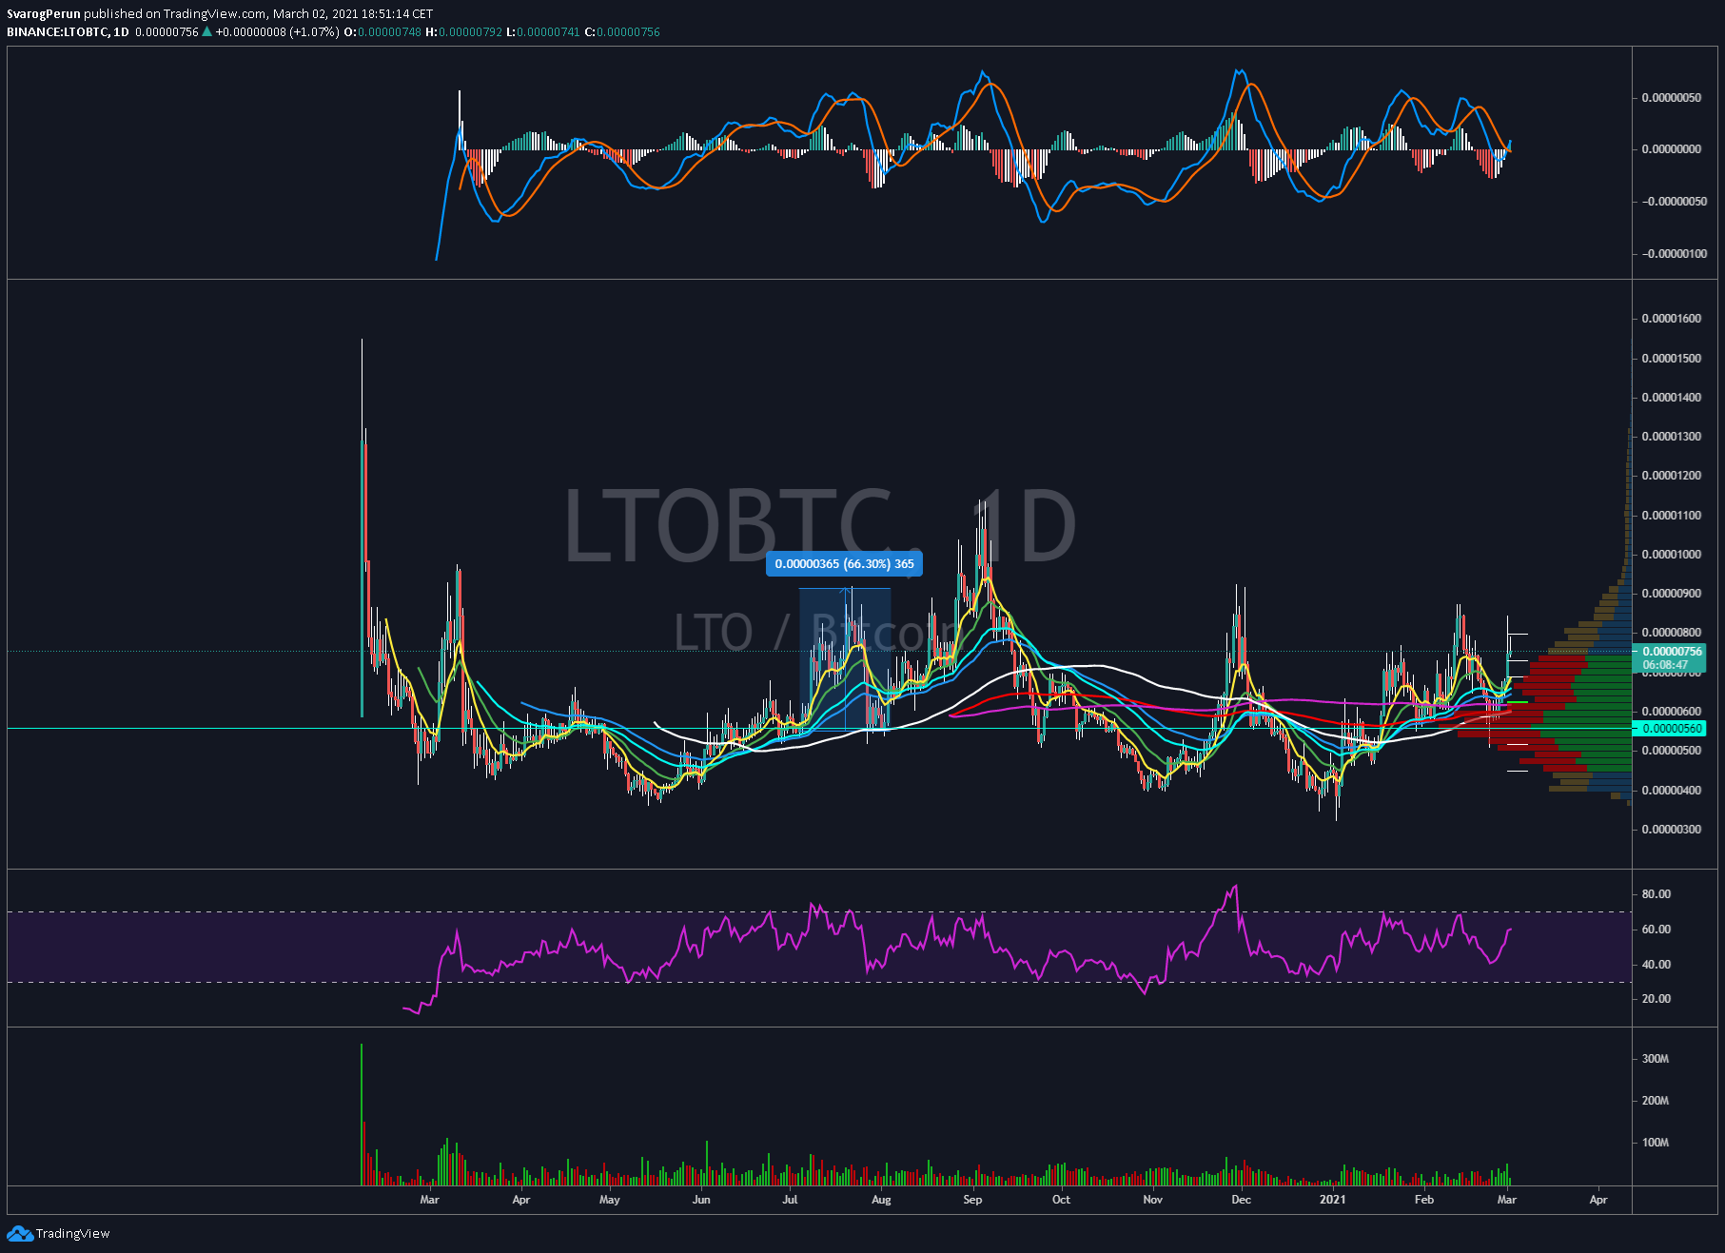Click the blue measurement box on the chart
The image size is (1725, 1253).
845,660
